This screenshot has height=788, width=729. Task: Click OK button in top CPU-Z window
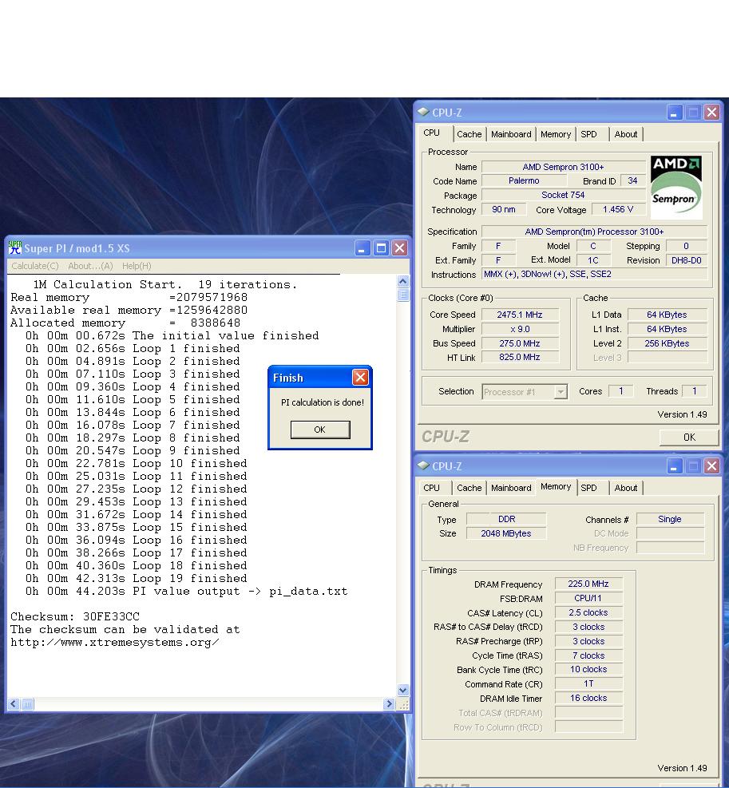tap(689, 438)
